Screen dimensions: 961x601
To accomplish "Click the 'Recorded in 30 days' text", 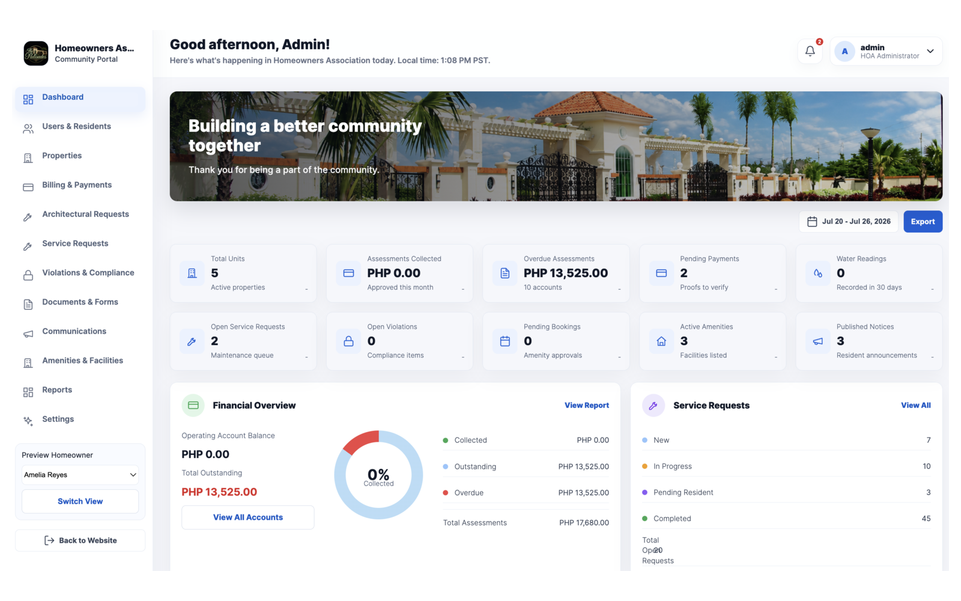I will (x=869, y=288).
